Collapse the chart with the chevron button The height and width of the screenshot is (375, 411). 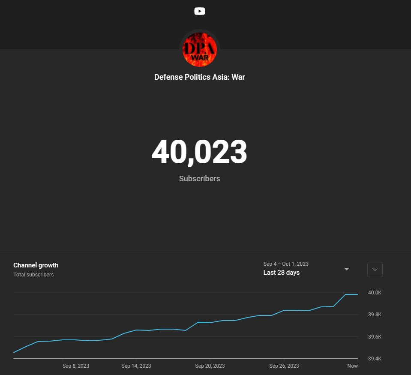(x=375, y=270)
